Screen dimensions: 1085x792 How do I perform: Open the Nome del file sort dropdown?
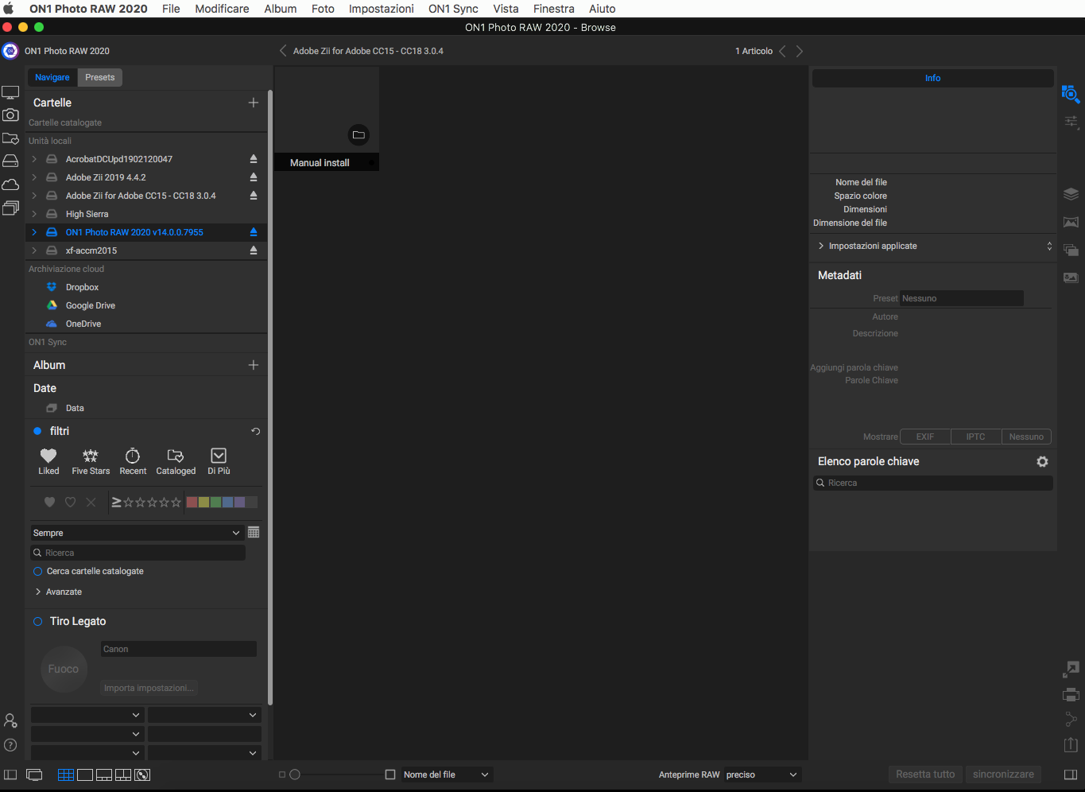click(x=447, y=775)
